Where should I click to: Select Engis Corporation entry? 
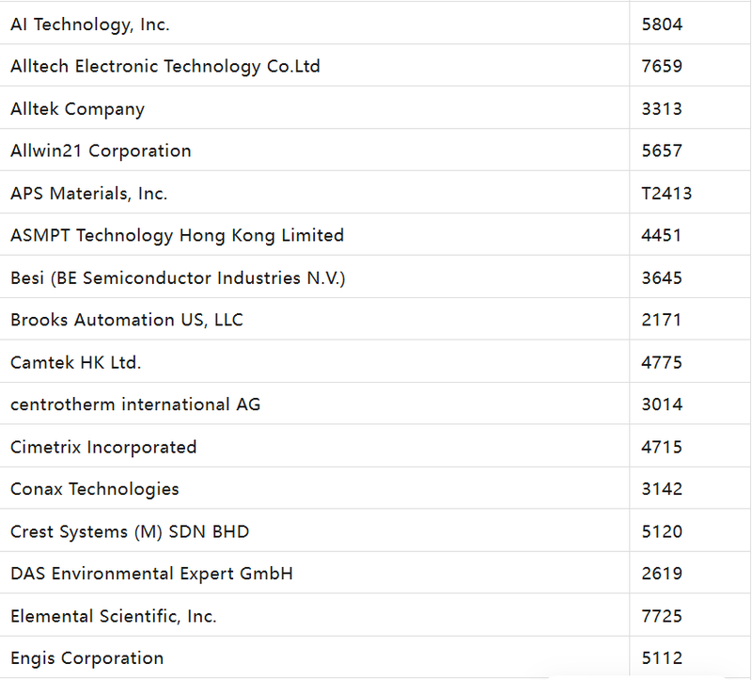pyautogui.click(x=87, y=658)
